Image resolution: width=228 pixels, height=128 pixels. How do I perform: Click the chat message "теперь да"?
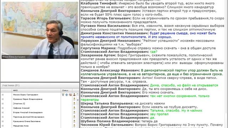tap(149, 121)
